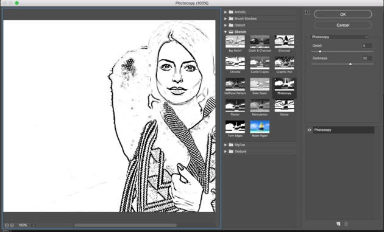Viewport: 384px width, 232px height.
Task: Click the new effect layer icon
Action: pyautogui.click(x=338, y=224)
